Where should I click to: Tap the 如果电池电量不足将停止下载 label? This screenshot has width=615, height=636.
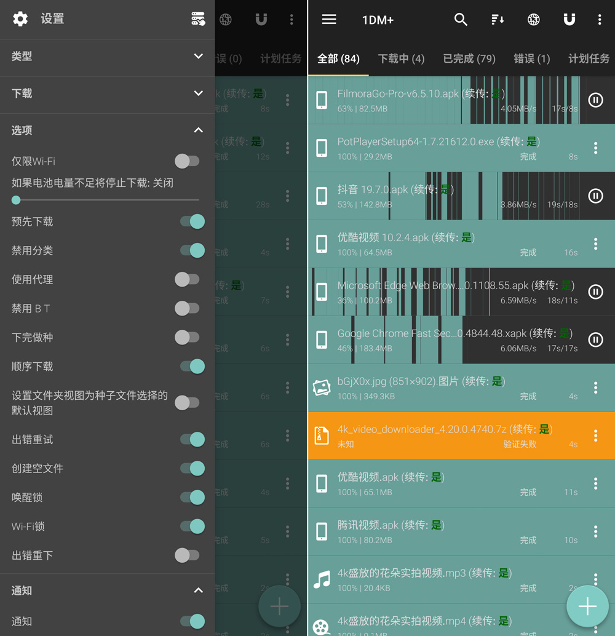[92, 183]
